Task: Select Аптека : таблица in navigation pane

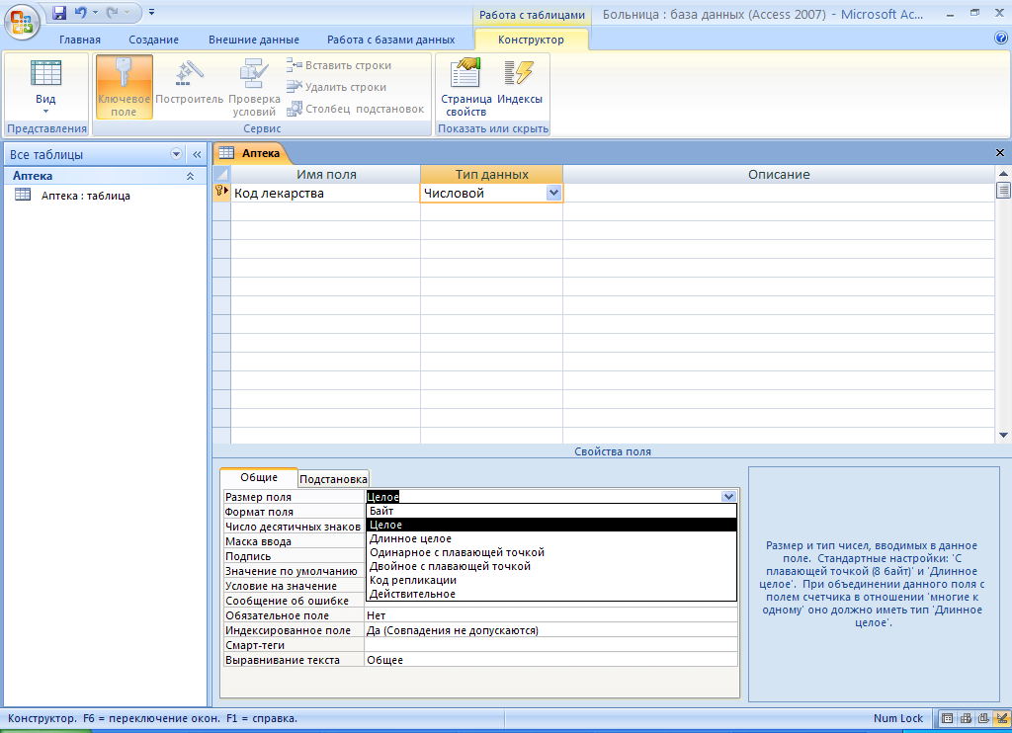Action: (x=86, y=196)
